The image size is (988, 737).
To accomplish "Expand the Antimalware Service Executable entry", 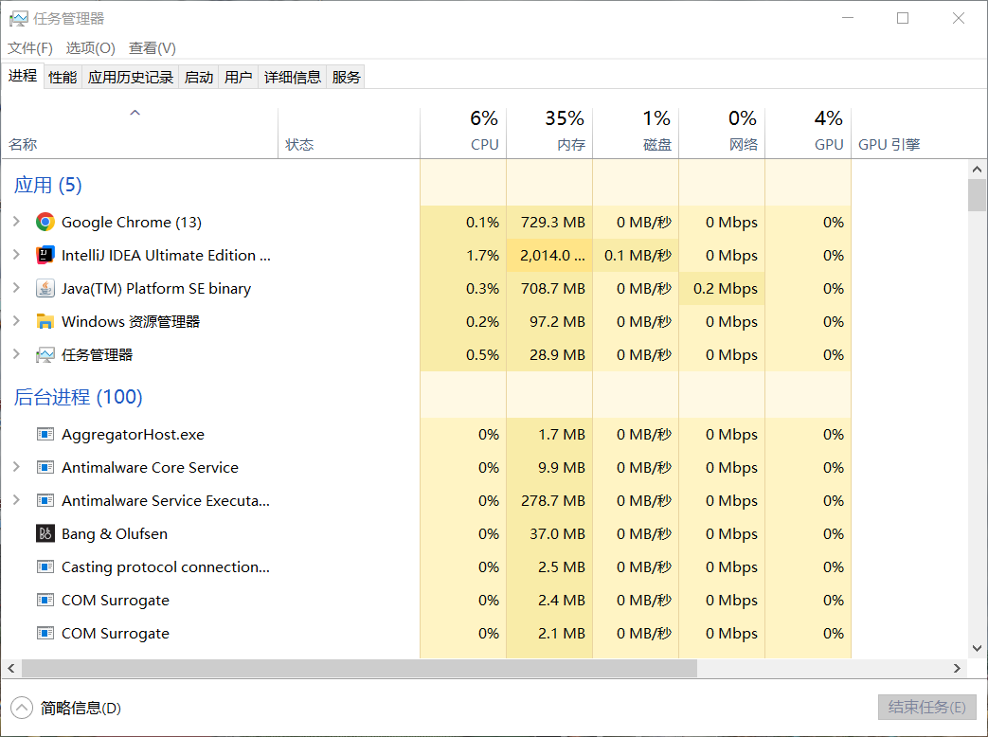I will pyautogui.click(x=16, y=501).
